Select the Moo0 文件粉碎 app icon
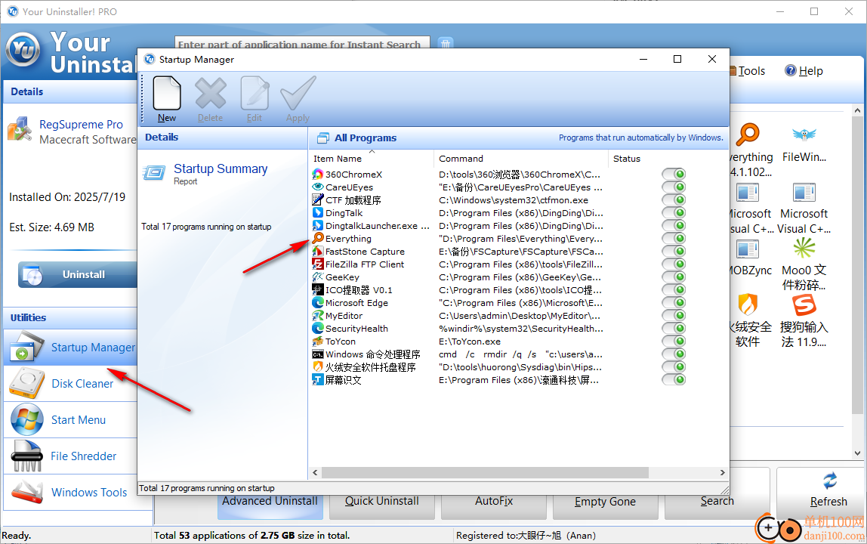The width and height of the screenshot is (867, 544). tap(804, 249)
